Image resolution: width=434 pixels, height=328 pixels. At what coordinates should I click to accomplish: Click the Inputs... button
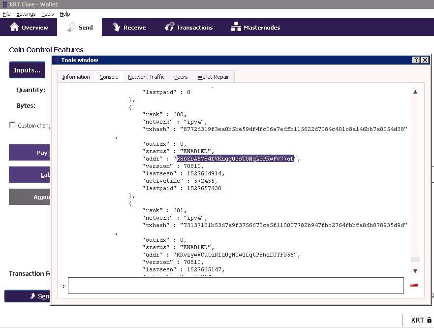click(x=27, y=70)
